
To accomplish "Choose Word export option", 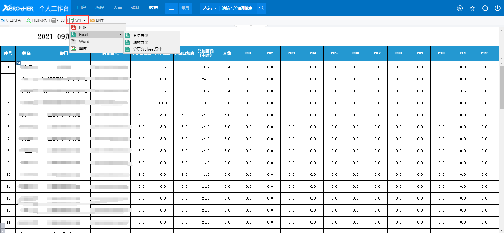I will [84, 42].
